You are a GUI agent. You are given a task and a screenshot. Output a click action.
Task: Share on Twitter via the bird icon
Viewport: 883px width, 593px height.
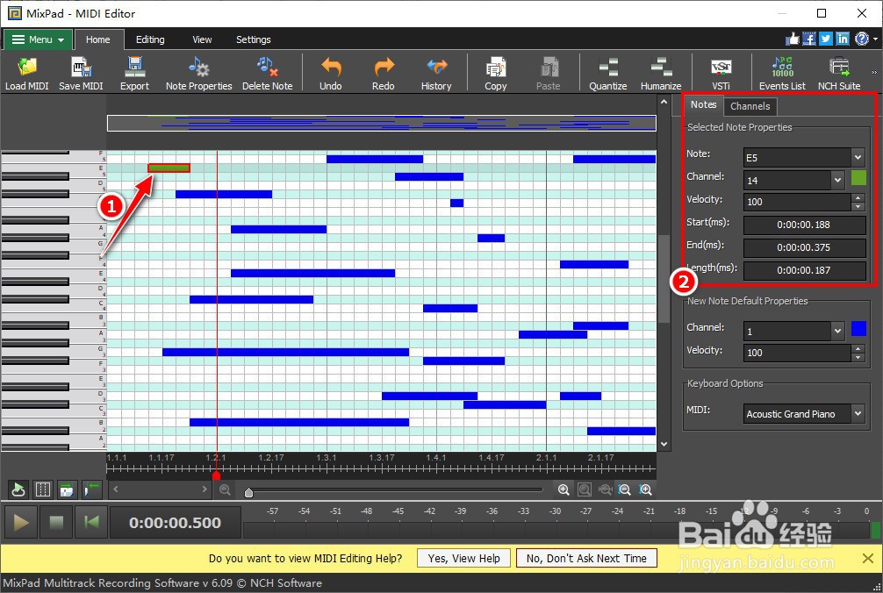click(x=826, y=39)
